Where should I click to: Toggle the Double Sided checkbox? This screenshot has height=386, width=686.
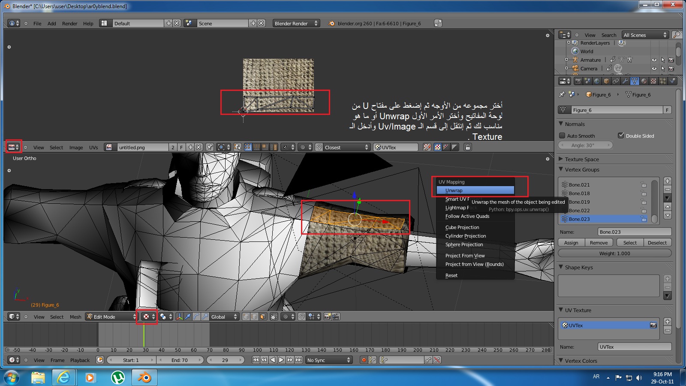(621, 136)
